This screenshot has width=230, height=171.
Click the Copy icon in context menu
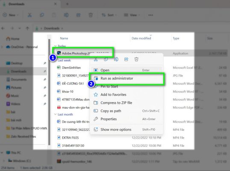tap(106, 59)
